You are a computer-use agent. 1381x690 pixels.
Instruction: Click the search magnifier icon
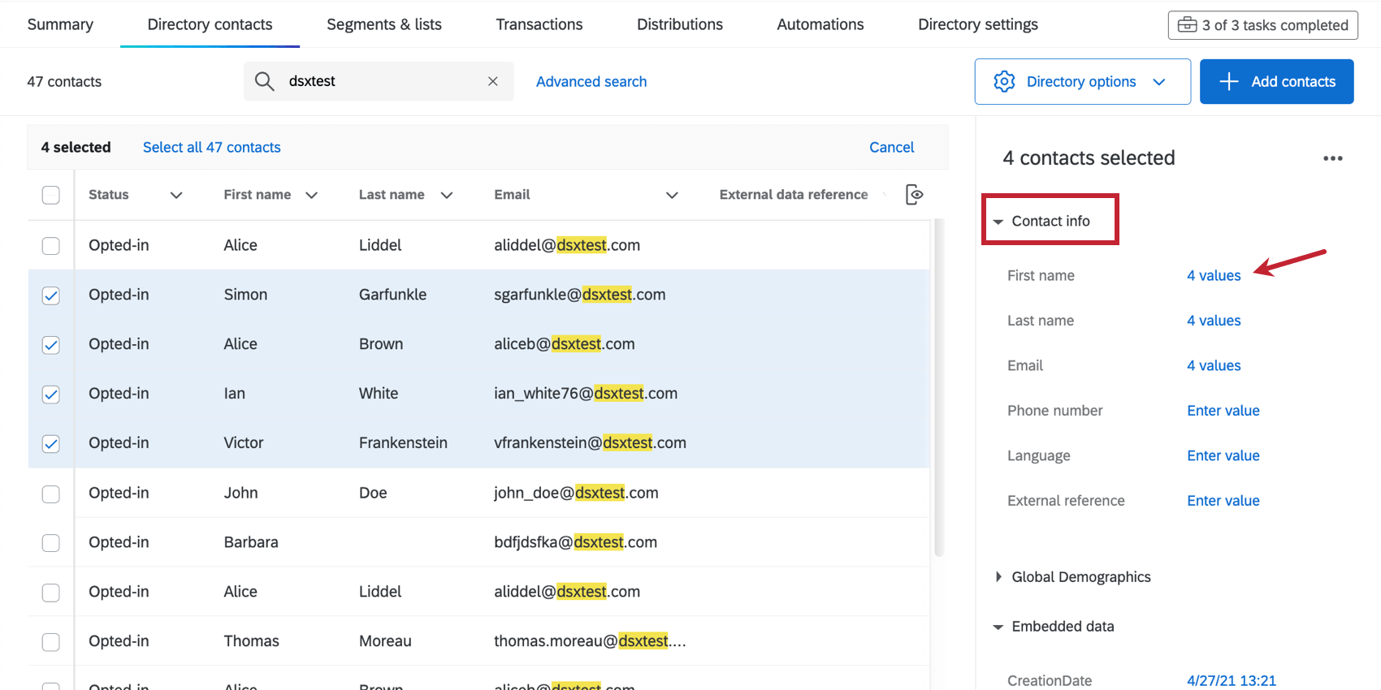coord(264,81)
